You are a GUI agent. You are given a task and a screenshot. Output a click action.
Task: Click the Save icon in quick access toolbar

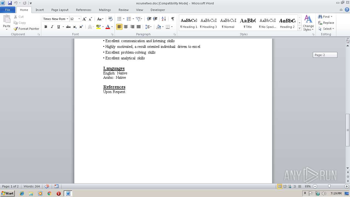tap(10, 3)
